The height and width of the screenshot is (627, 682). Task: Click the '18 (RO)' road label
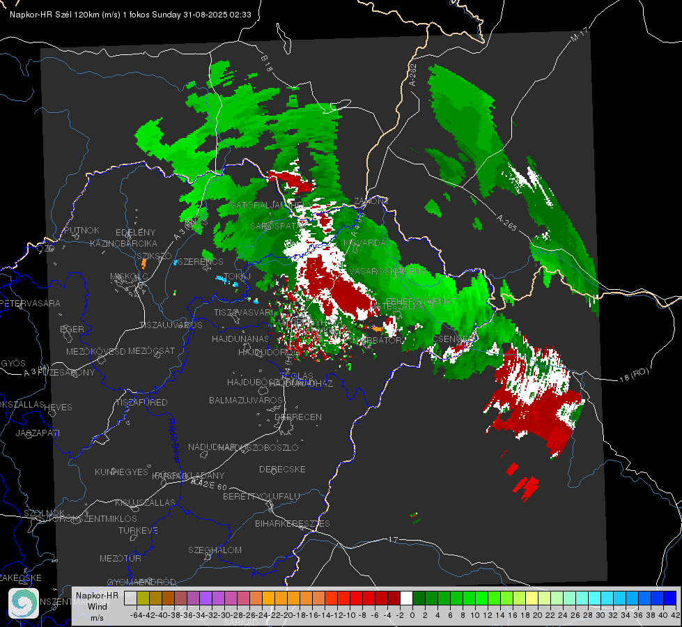click(634, 375)
